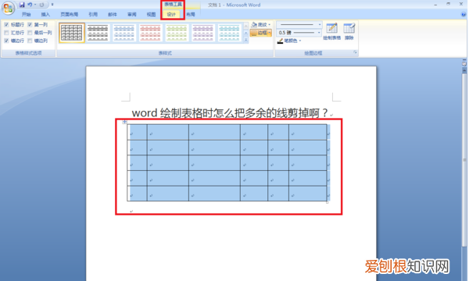Toggle the ruler button above the scrollbar
The height and width of the screenshot is (281, 469).
pyautogui.click(x=464, y=63)
